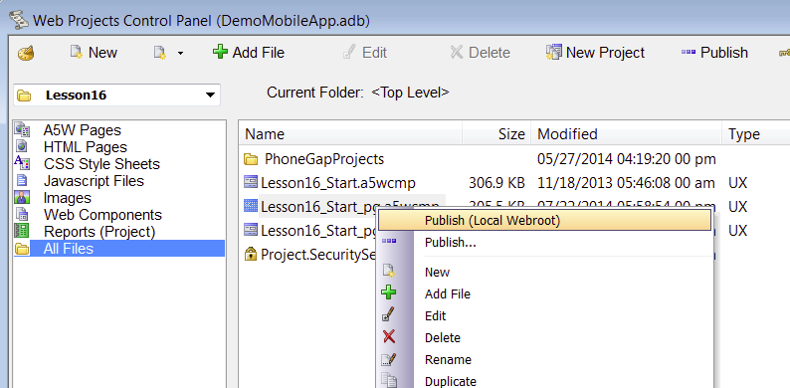Choose Publish (Local Webroot) from context menu
The height and width of the screenshot is (388, 790).
click(x=545, y=221)
